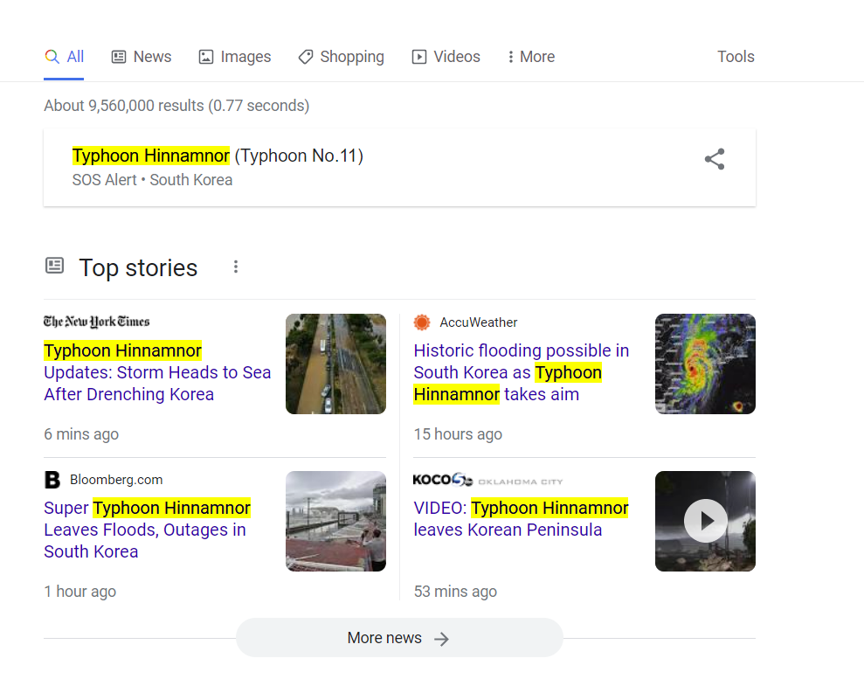Open the More search categories menu
The image size is (864, 686).
click(530, 56)
